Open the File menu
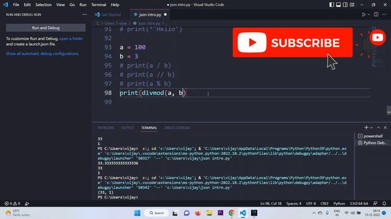Image resolution: width=391 pixels, height=219 pixels. click(16, 5)
